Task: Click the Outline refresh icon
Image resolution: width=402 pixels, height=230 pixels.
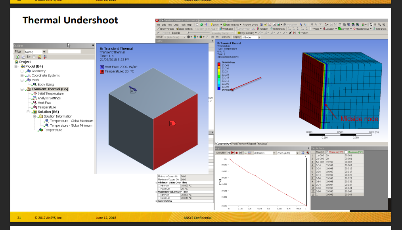Action: coord(18,57)
